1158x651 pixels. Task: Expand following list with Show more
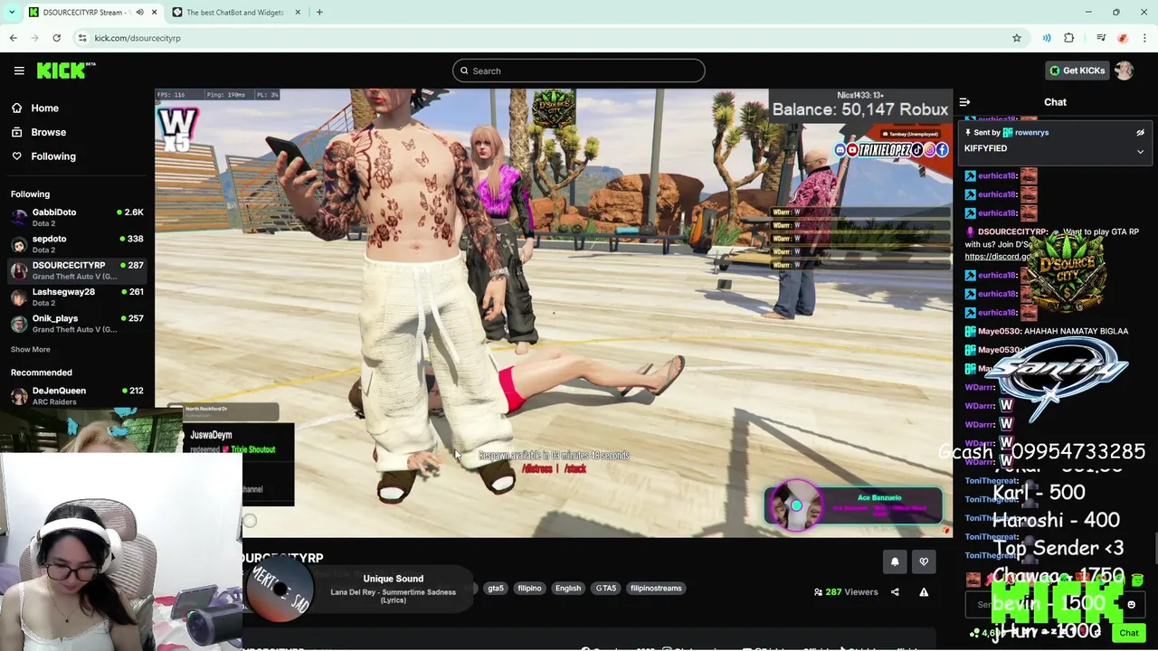pos(30,349)
